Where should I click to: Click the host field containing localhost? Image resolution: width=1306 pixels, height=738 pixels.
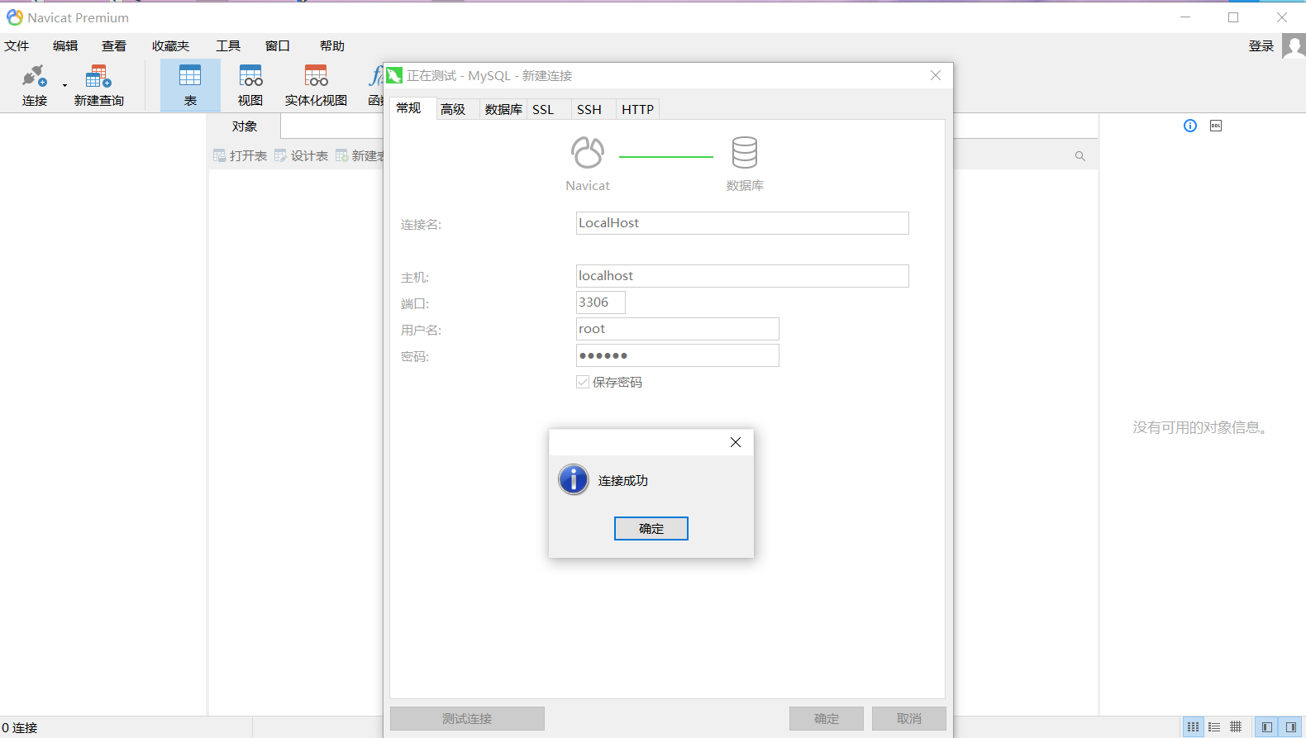pos(742,276)
